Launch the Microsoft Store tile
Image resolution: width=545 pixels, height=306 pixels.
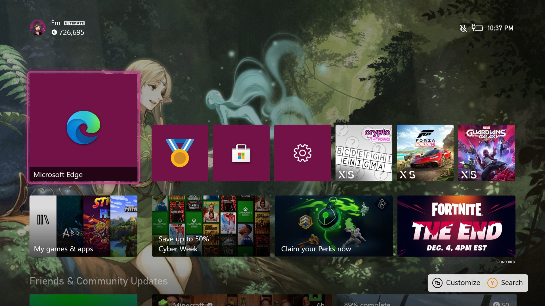tap(241, 153)
